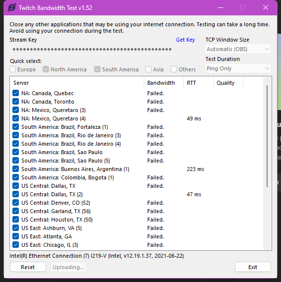
Task: Minimize the Twitch Bandwidth Test window
Action: (221, 7)
